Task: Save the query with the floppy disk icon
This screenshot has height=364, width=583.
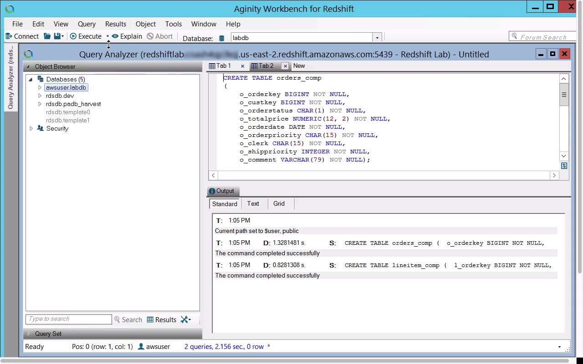Action: 57,36
